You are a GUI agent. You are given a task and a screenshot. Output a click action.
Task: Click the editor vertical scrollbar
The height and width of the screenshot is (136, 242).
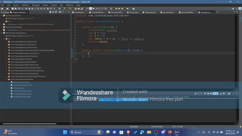tap(236, 51)
